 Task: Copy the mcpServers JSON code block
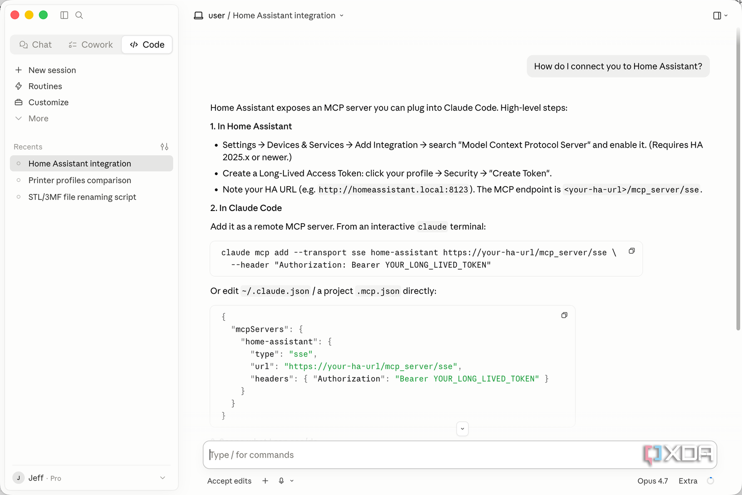[564, 315]
